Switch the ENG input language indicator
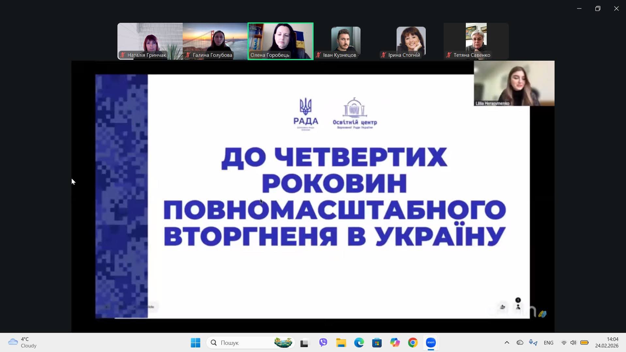 point(548,343)
